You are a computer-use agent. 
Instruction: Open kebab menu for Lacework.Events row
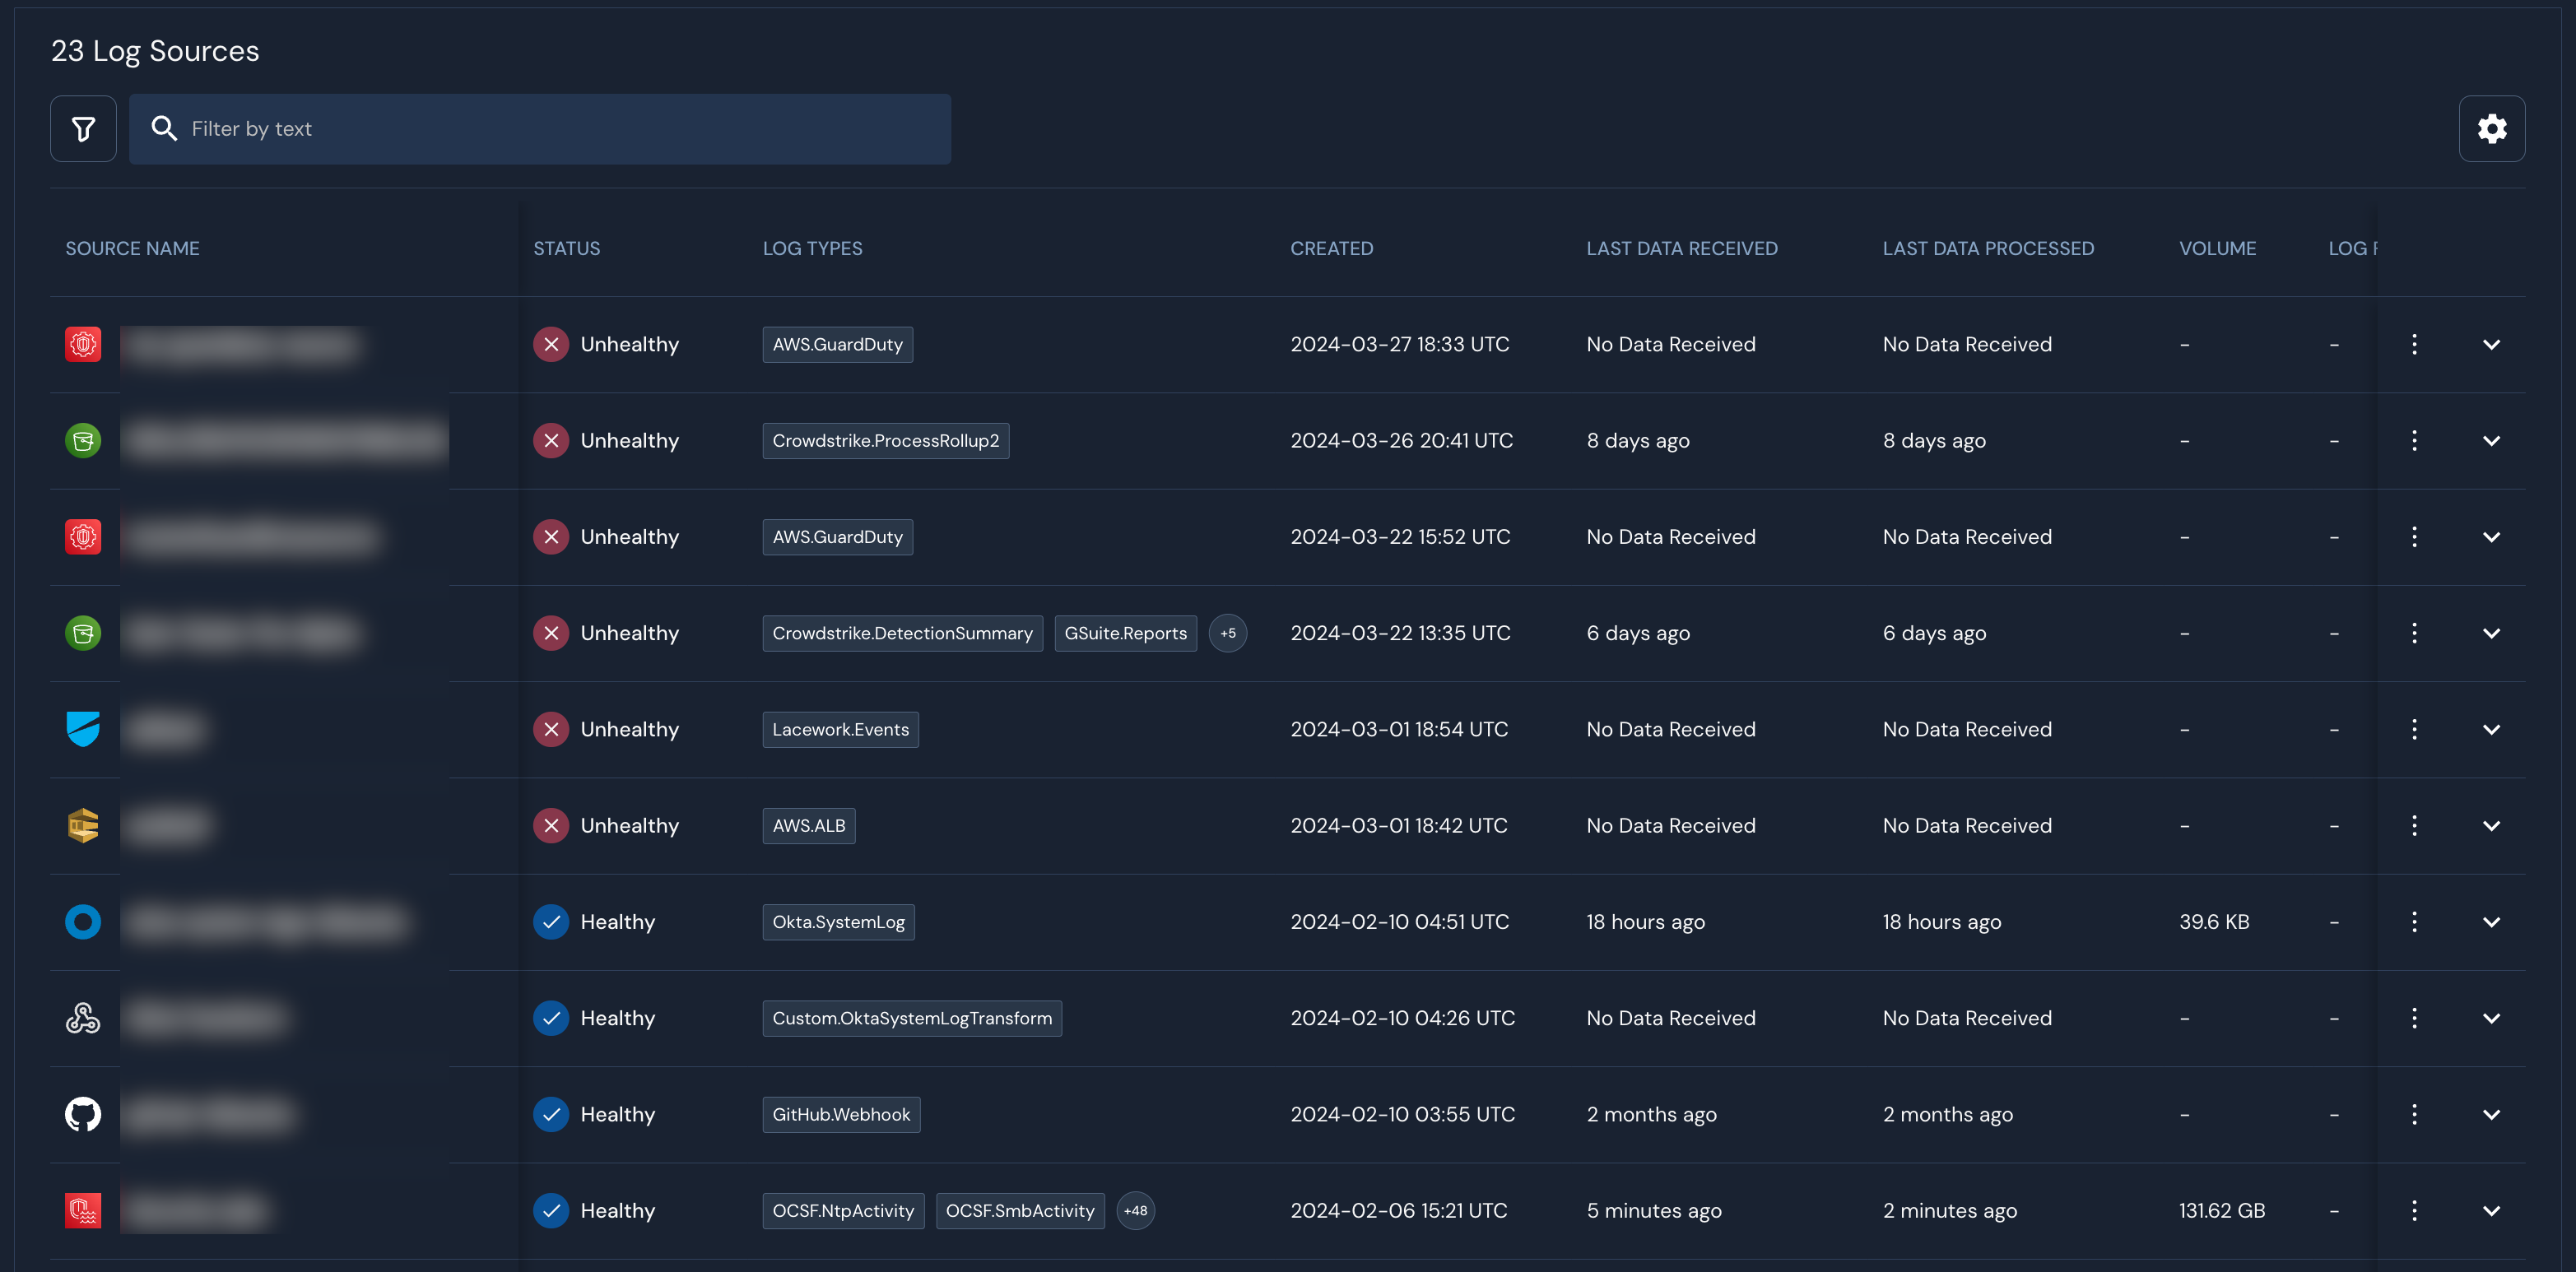(x=2414, y=729)
